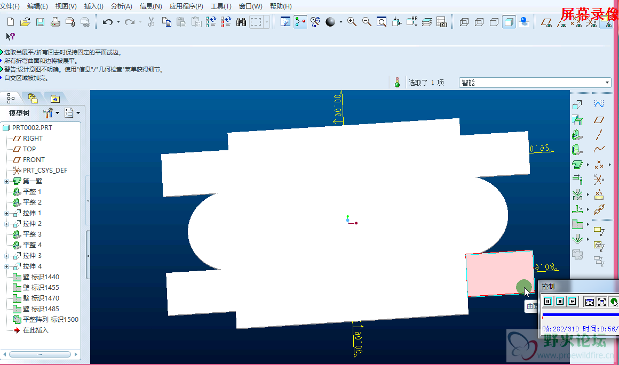Viewport: 619px width, 365px height.
Task: Reorient the view
Action: [x=396, y=22]
